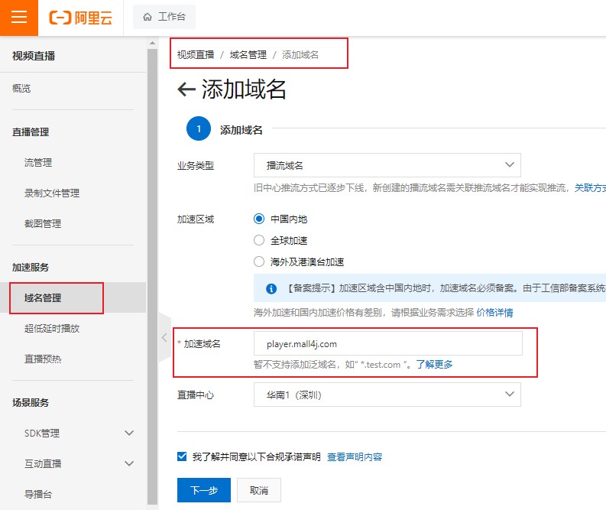
Task: Select the 中国内地 acceleration region
Action: click(x=259, y=219)
